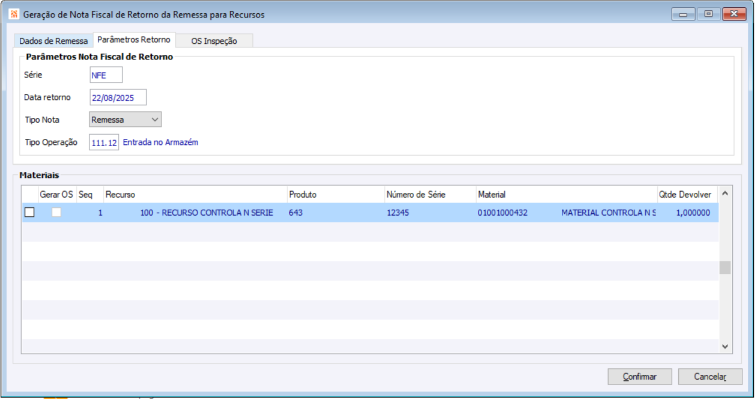Maximize the Geração de Nota Fiscal window
Viewport: 755px width, 399px height.
(708, 14)
